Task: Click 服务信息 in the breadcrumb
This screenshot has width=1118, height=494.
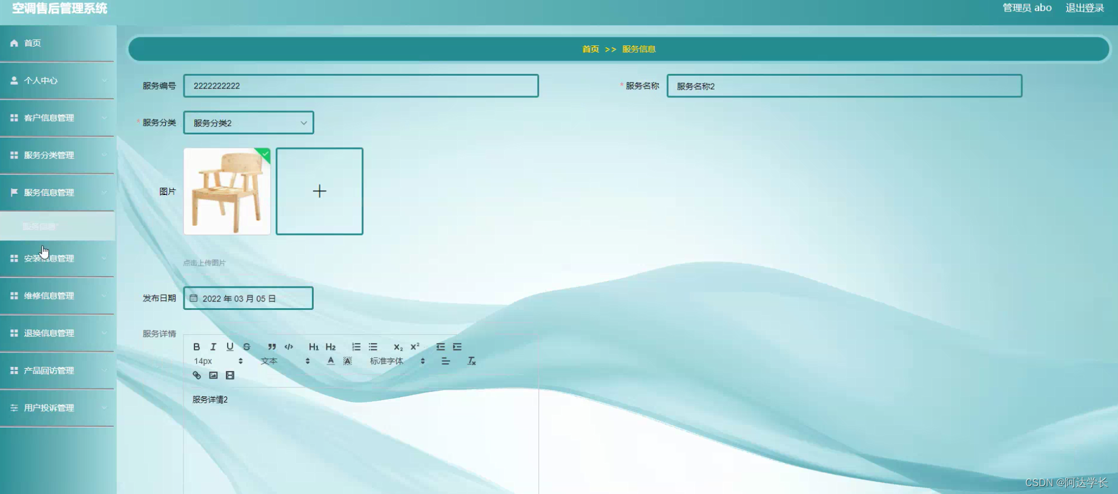Action: coord(639,49)
